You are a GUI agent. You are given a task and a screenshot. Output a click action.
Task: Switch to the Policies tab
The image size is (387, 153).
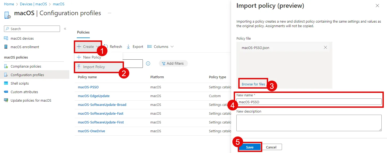pyautogui.click(x=83, y=32)
